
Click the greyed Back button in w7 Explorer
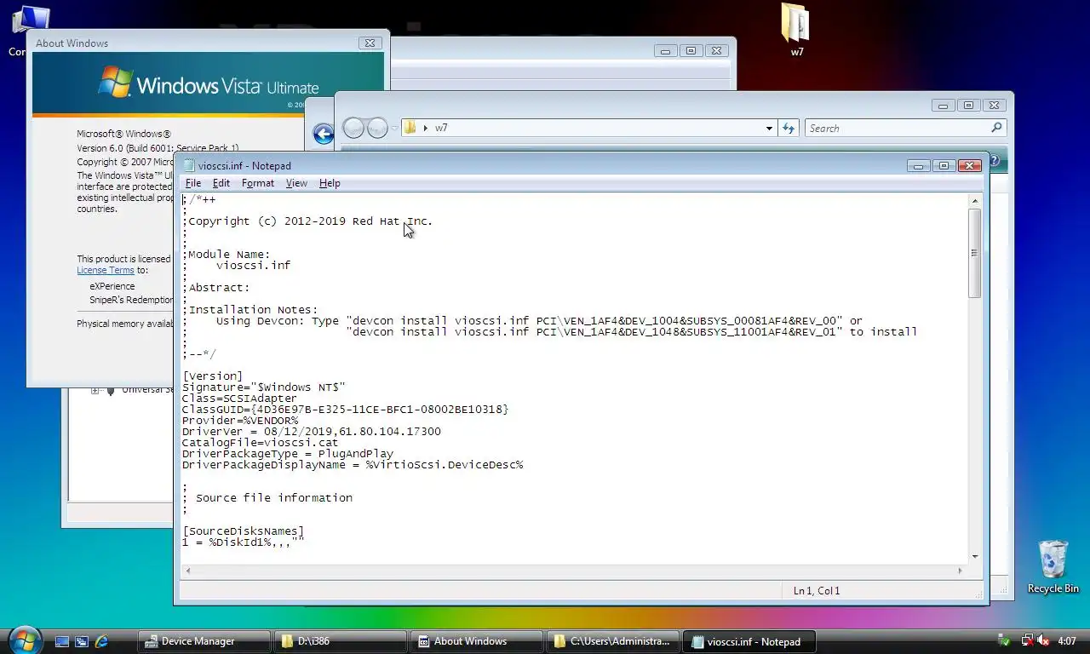[x=353, y=128]
